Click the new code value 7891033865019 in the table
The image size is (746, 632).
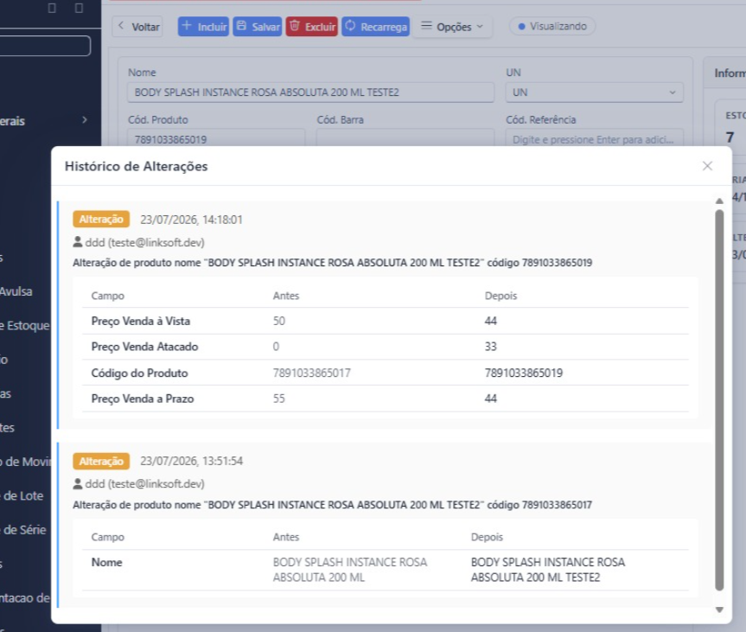coord(524,373)
